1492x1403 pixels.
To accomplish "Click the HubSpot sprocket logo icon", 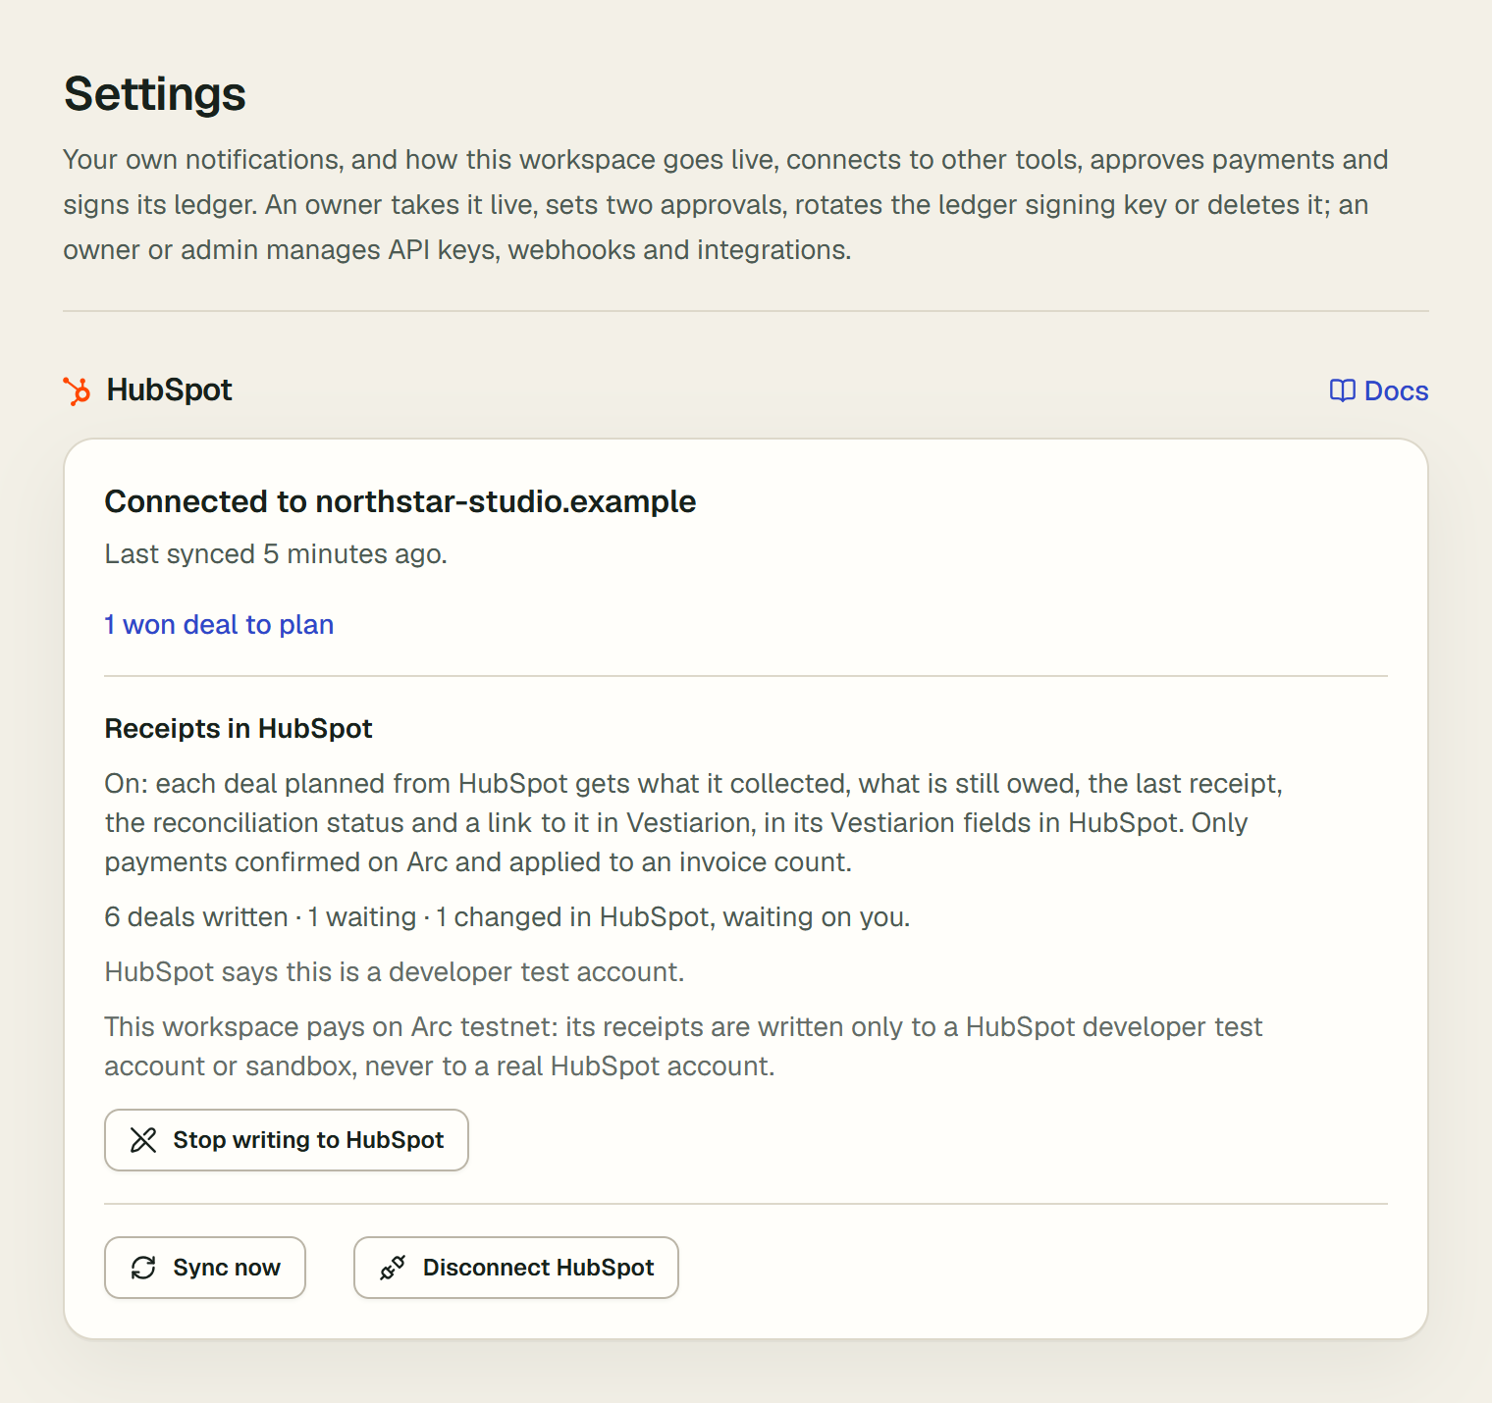I will pyautogui.click(x=77, y=390).
